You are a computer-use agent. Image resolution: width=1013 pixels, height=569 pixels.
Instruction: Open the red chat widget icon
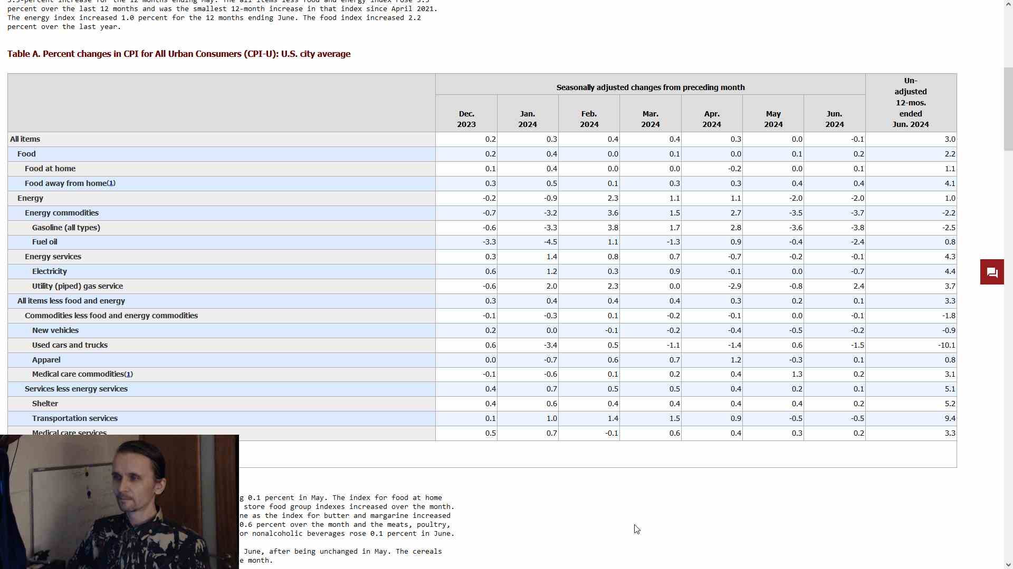point(992,272)
